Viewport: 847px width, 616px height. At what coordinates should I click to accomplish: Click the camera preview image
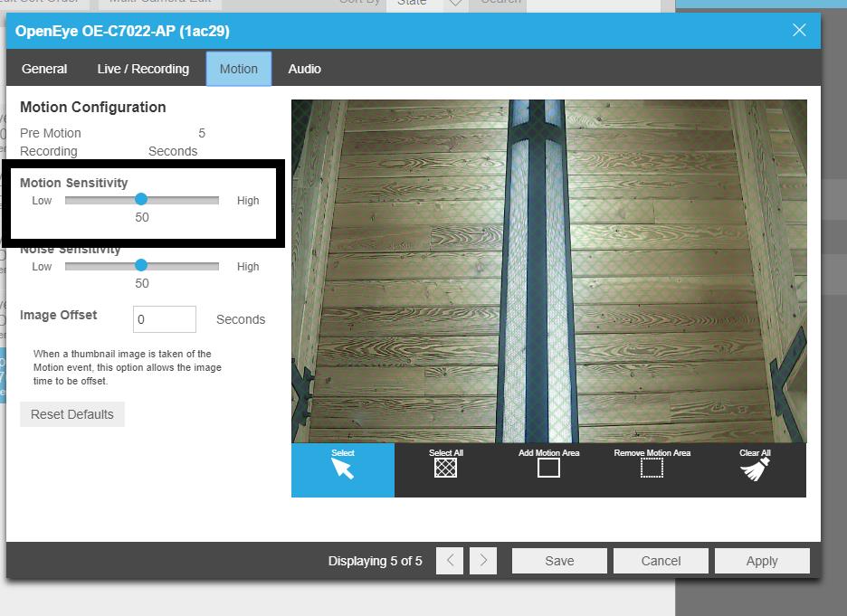click(548, 271)
